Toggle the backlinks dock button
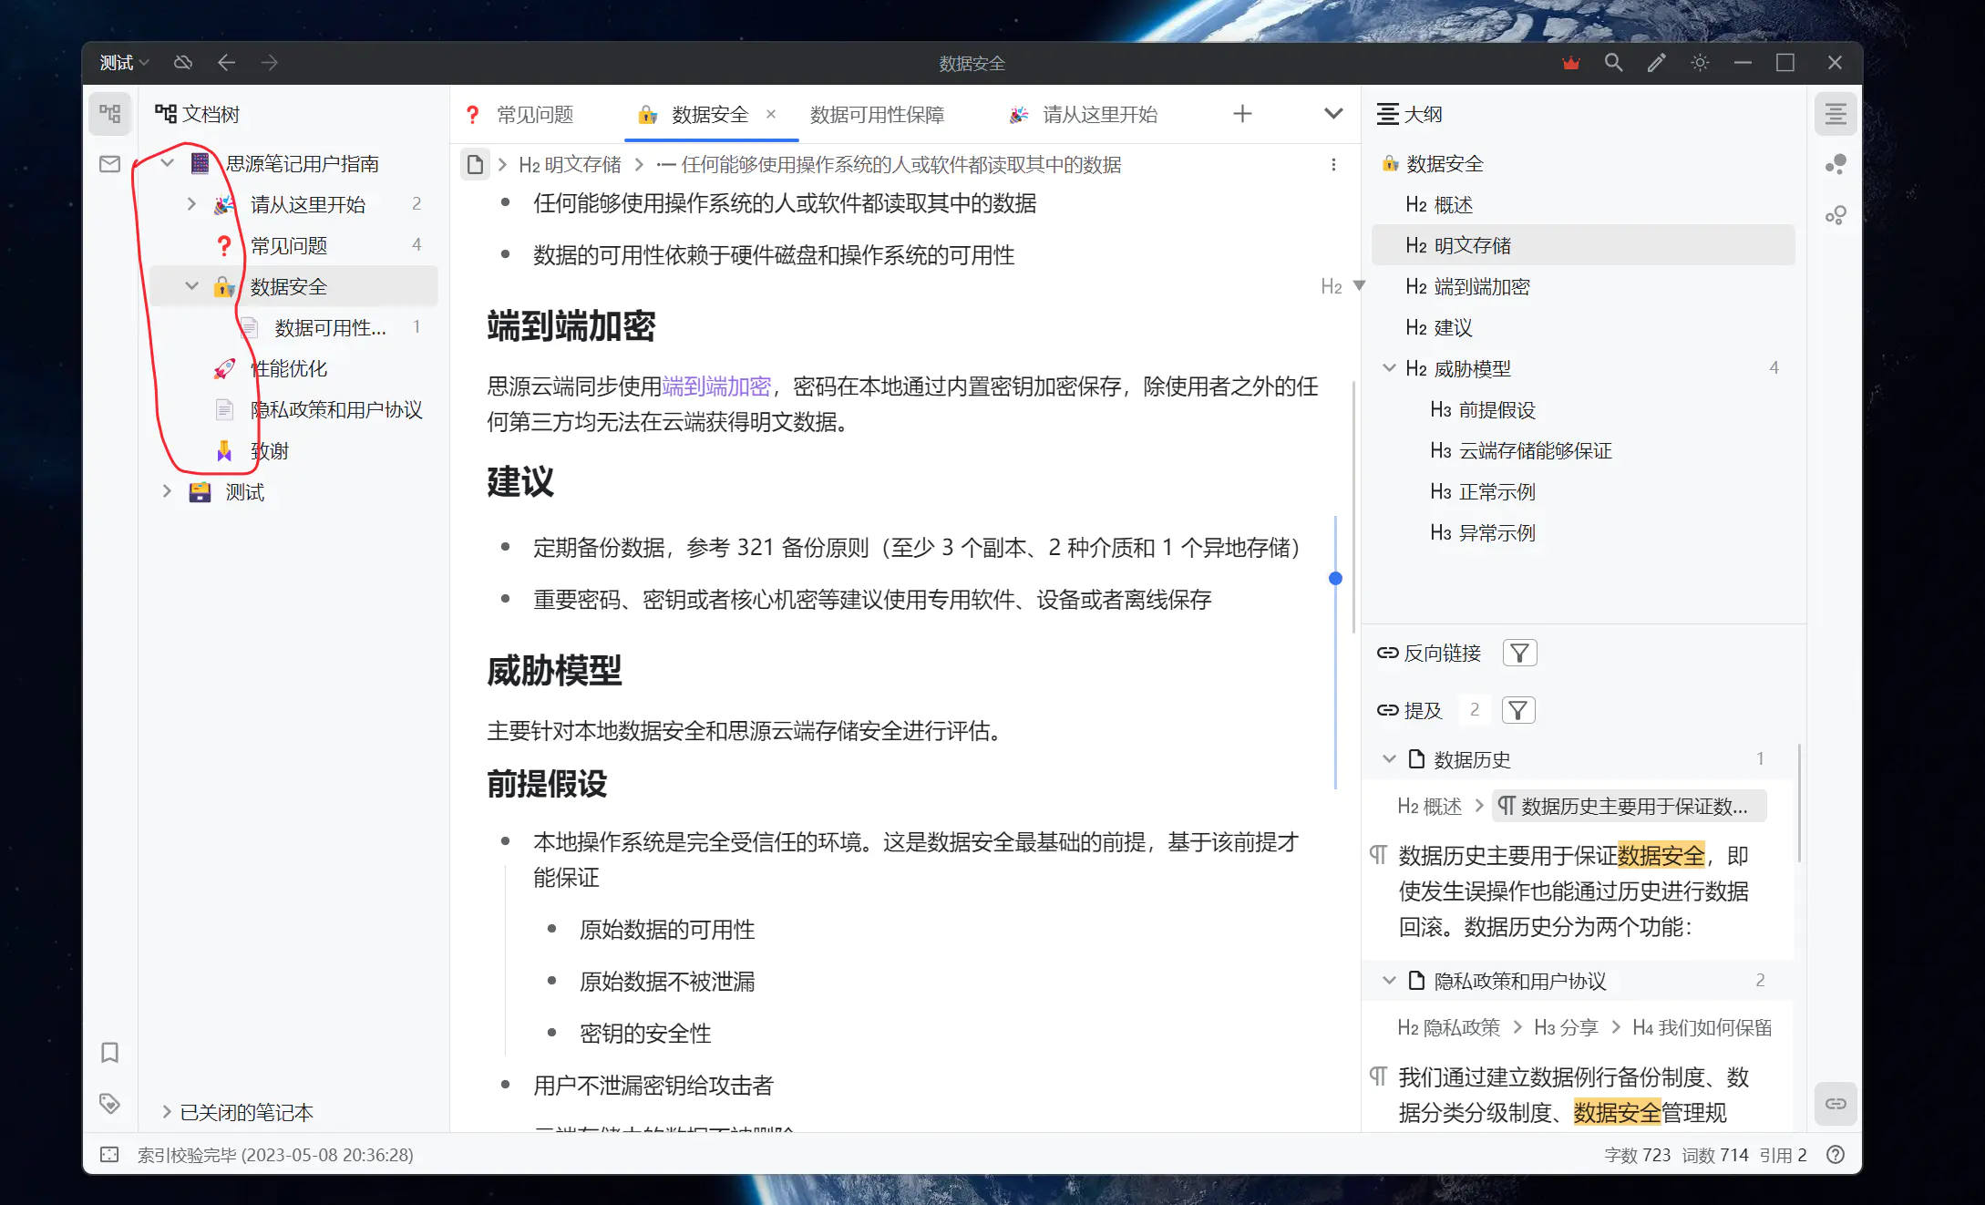 click(1836, 1104)
